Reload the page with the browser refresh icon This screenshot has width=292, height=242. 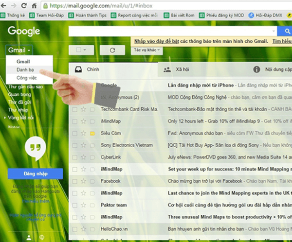pos(24,6)
